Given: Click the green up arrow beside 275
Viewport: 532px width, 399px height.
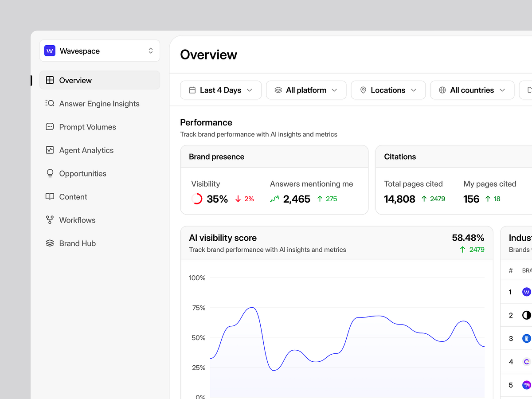Looking at the screenshot, I should tap(320, 199).
